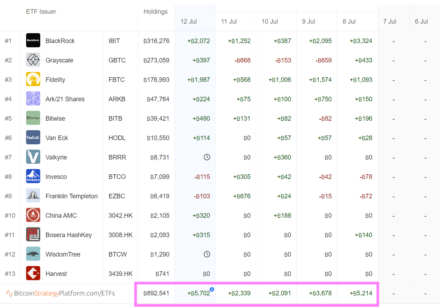440x307 pixels.
Task: Click the Ark/21 Shares logo icon
Action: coord(33,99)
